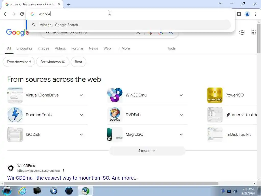
Task: Click the wincdemu.sysprogs.org URL text
Action: pos(38,171)
